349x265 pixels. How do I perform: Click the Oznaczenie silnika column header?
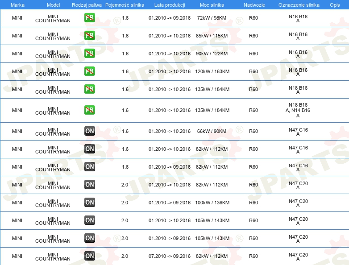click(299, 5)
